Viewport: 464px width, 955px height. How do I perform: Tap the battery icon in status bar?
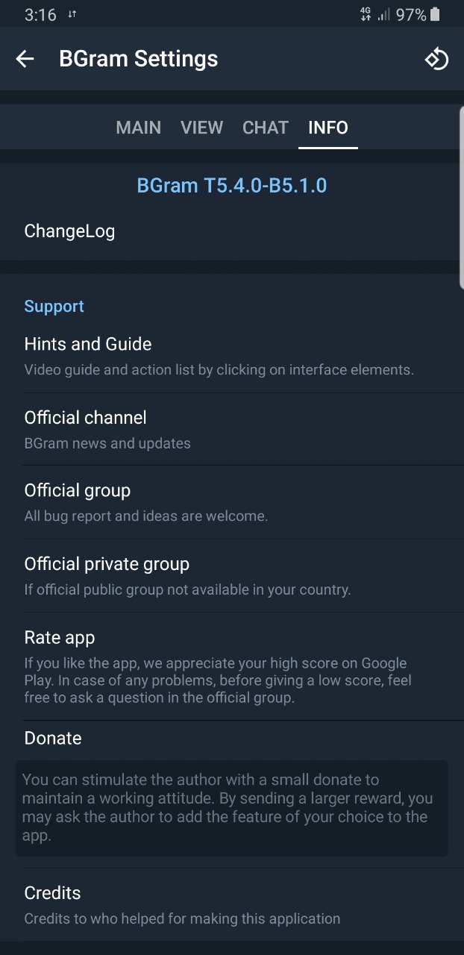pos(435,14)
